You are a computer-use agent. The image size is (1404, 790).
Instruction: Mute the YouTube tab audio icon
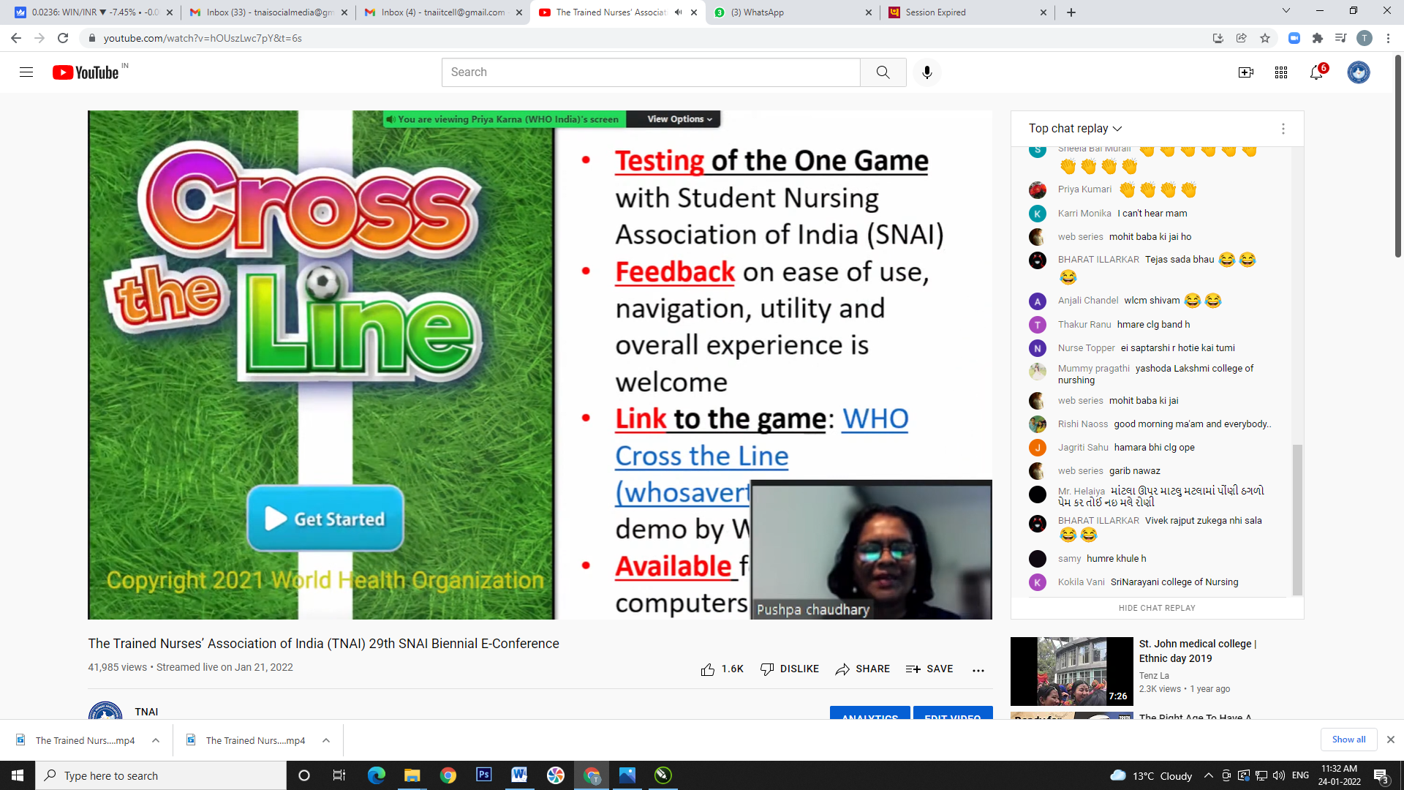point(678,12)
